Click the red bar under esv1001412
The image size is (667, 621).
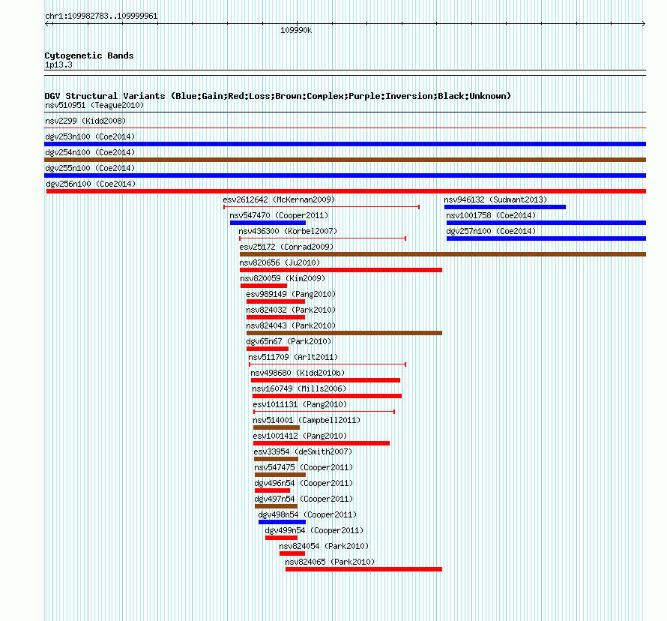(x=322, y=443)
